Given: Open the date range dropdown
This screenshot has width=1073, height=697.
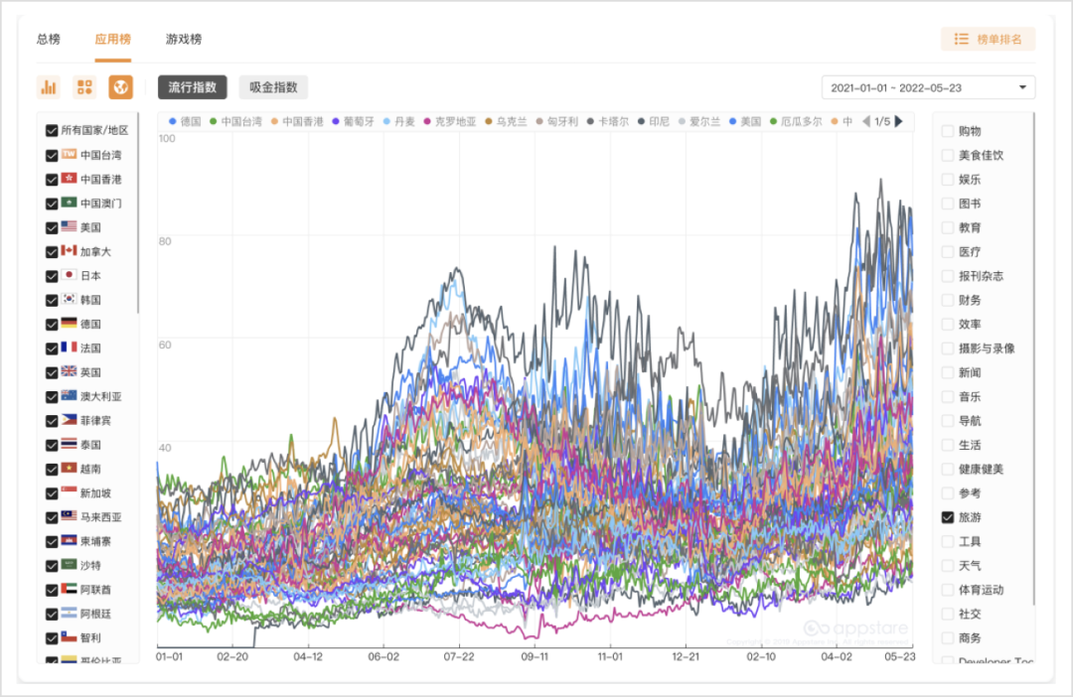Looking at the screenshot, I should 928,87.
